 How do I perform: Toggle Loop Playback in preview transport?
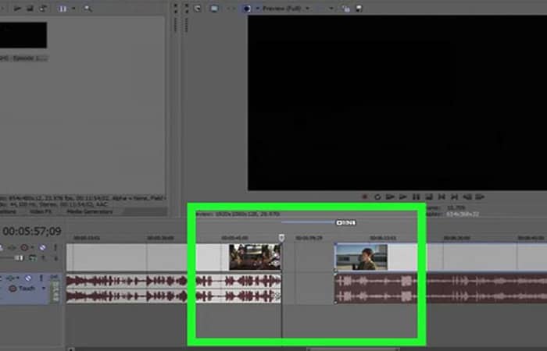tap(377, 197)
